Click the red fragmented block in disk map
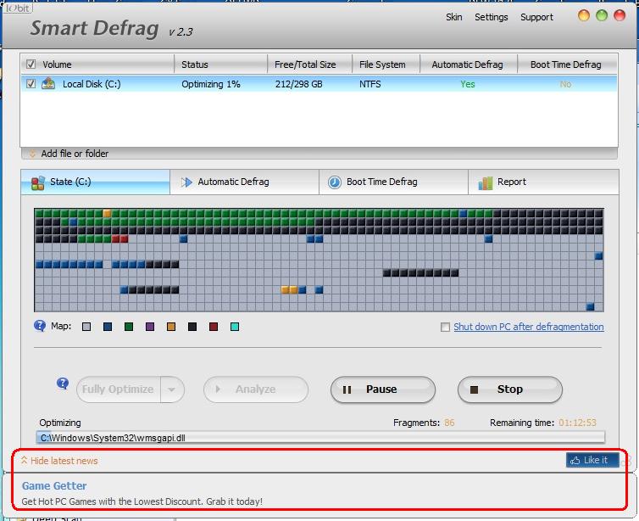The width and height of the screenshot is (639, 521). pyautogui.click(x=119, y=238)
